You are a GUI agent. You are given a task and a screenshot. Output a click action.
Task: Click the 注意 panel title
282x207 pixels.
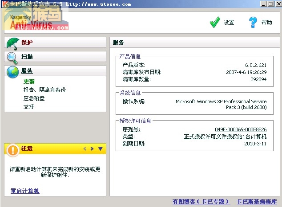click(27, 148)
